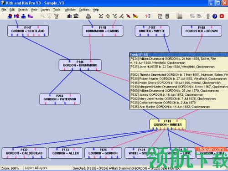
Task: Click the Family [F118] tooltip header
Action: tap(179, 55)
